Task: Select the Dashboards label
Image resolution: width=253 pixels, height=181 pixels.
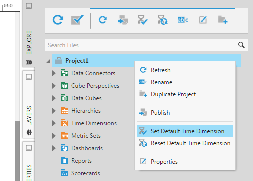Action: click(87, 148)
